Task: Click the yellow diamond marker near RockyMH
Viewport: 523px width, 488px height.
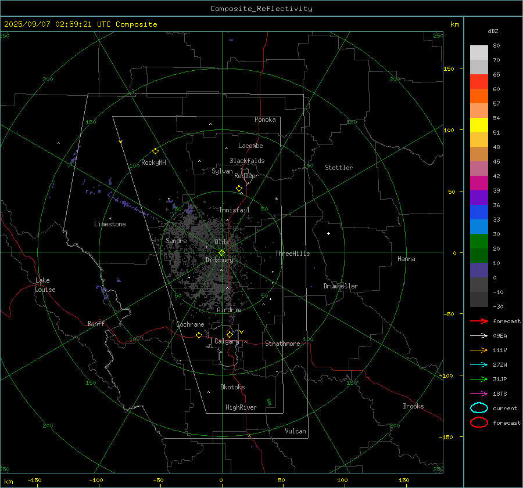Action: pyautogui.click(x=155, y=151)
